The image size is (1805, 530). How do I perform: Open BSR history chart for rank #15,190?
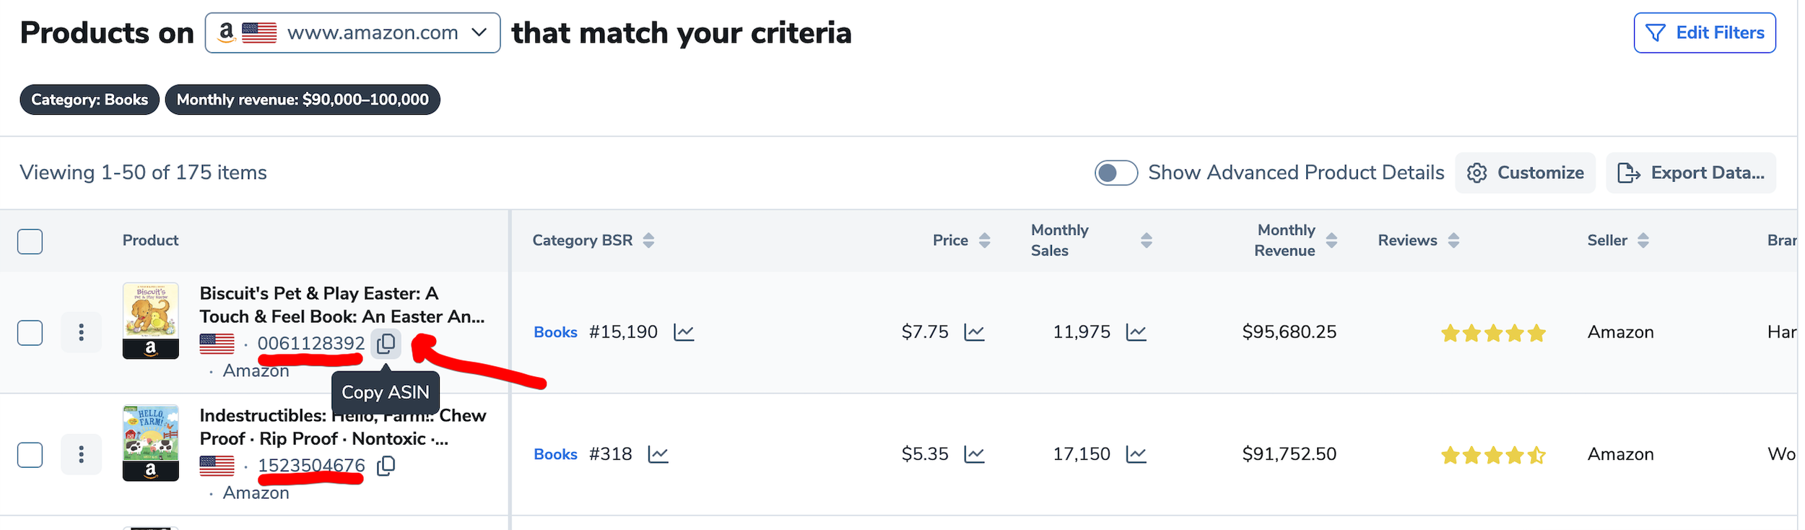(684, 332)
